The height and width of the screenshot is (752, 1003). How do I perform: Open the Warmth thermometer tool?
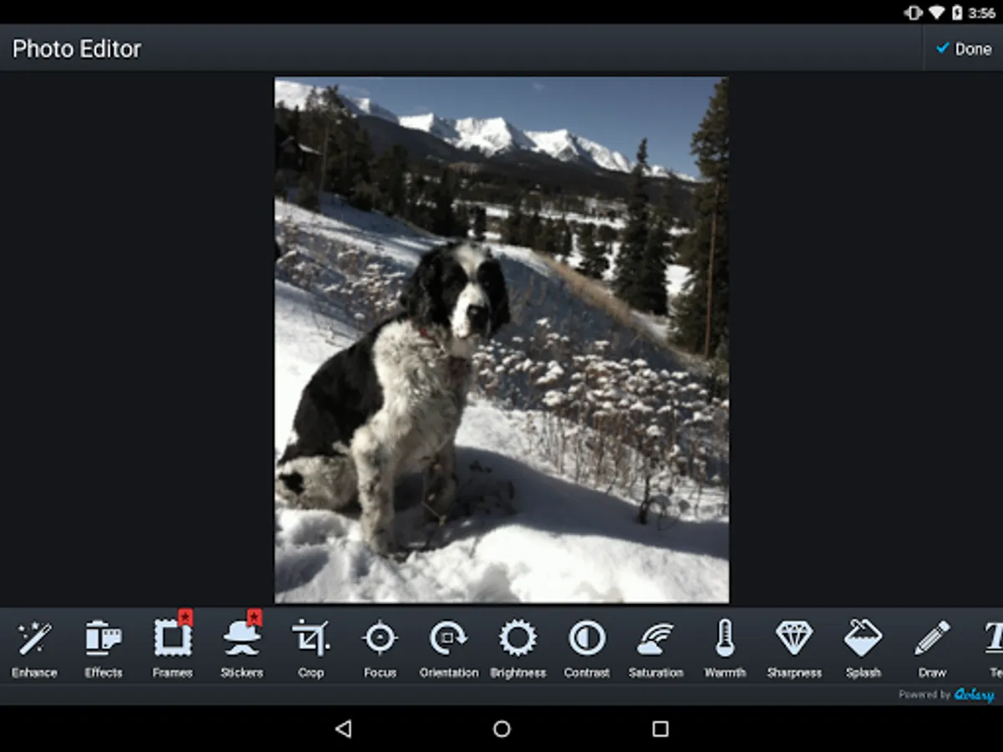click(x=725, y=648)
